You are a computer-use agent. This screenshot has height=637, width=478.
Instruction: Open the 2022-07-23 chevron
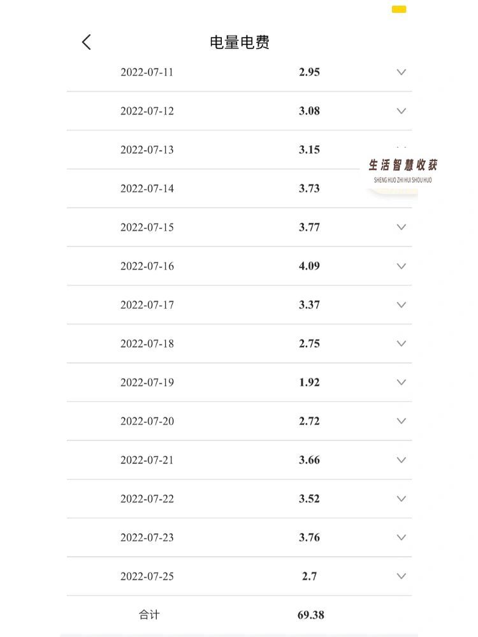(402, 538)
